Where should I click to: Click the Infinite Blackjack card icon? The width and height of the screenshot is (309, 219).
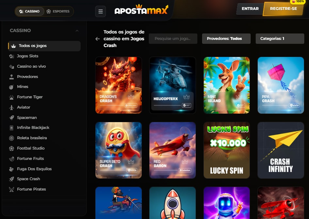tap(12, 128)
